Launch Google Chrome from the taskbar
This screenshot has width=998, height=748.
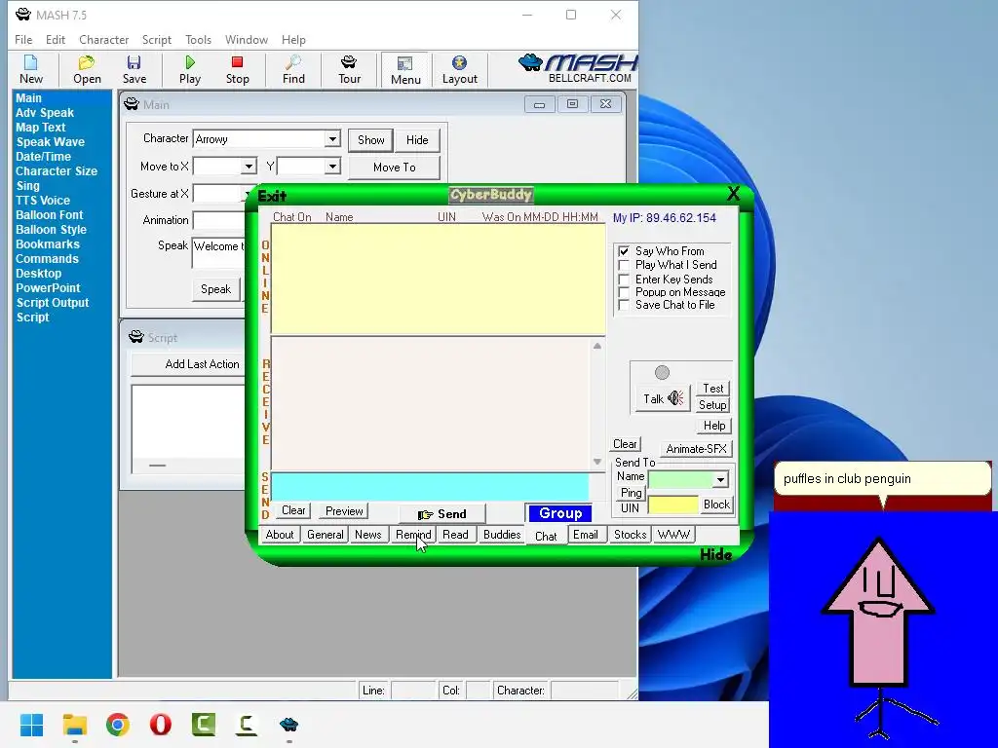pos(118,725)
